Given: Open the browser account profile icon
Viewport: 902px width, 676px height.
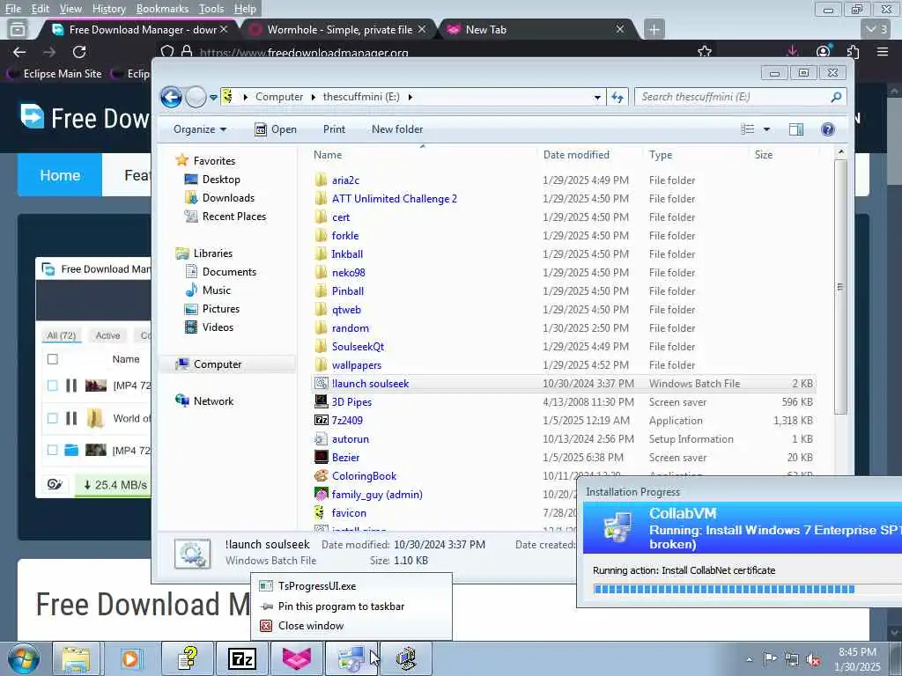Looking at the screenshot, I should (824, 52).
